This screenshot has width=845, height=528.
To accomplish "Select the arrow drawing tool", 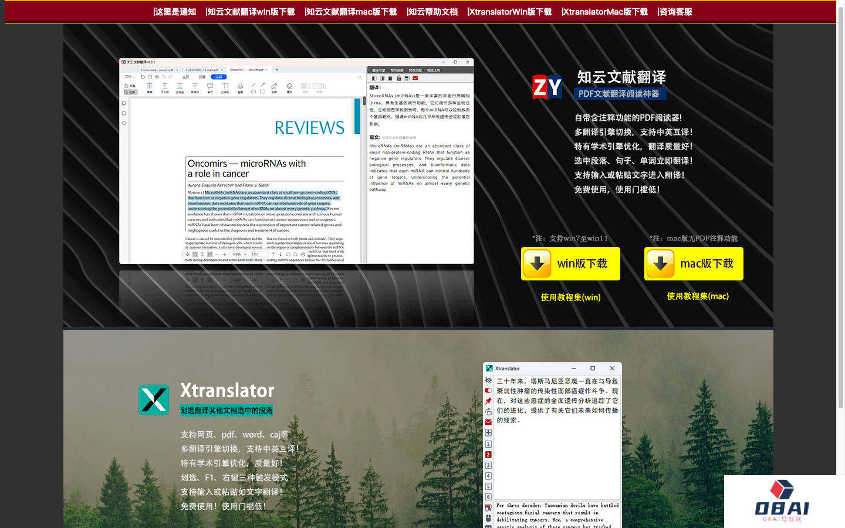I will (x=262, y=85).
